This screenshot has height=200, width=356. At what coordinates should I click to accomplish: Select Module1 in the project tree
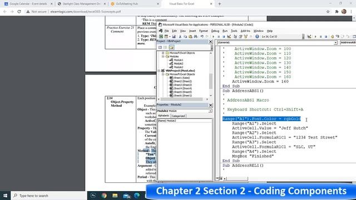click(x=179, y=60)
